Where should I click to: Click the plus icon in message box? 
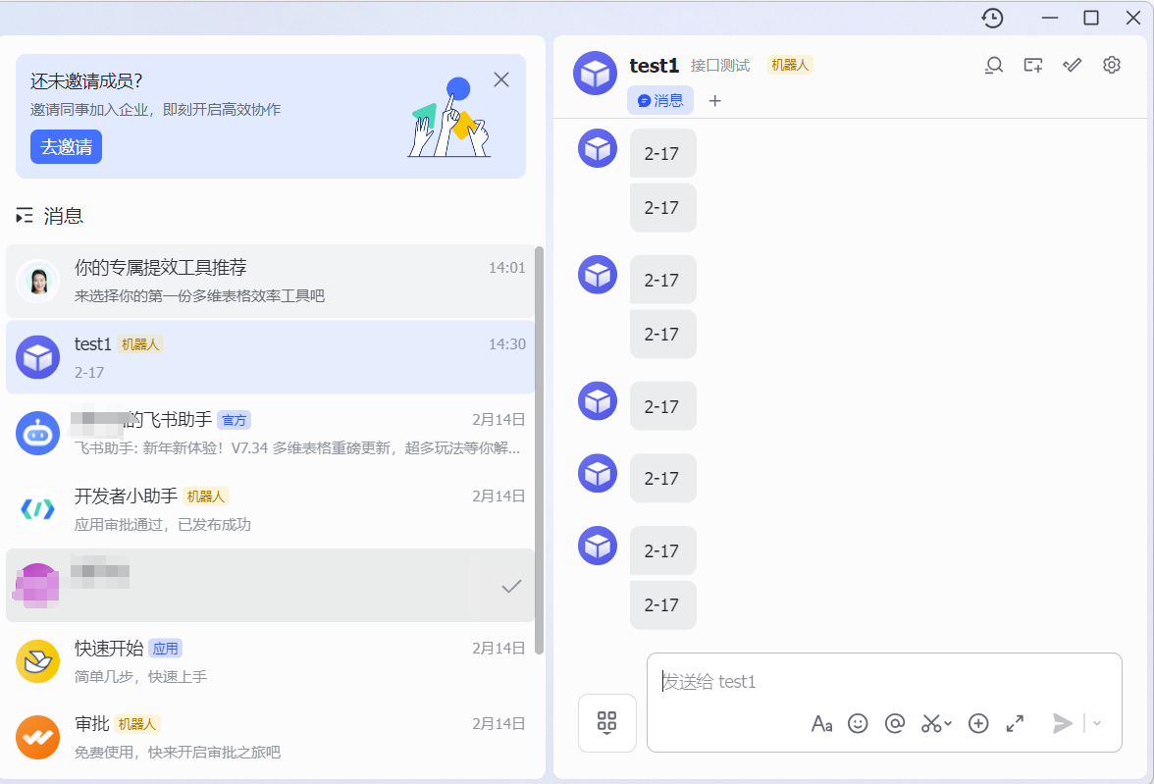977,723
